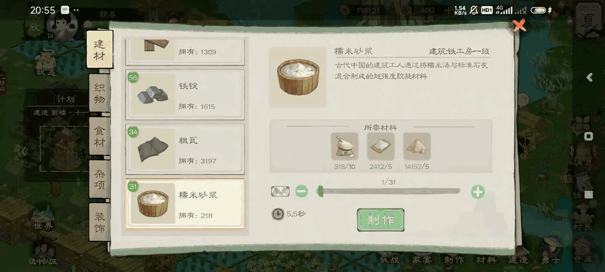Image resolution: width=605 pixels, height=272 pixels.
Task: Click the quantity slider track
Action: [x=388, y=191]
